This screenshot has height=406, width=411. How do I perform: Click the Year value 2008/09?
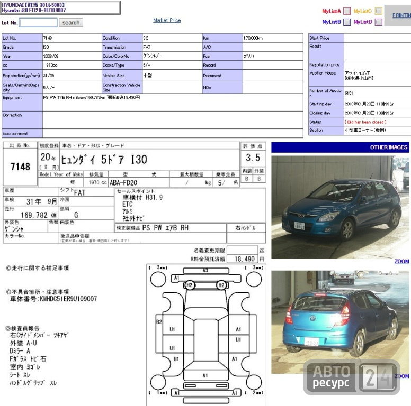coord(51,56)
